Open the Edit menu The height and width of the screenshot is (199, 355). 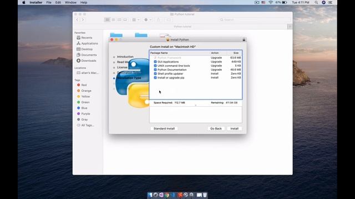pyautogui.click(x=58, y=2)
